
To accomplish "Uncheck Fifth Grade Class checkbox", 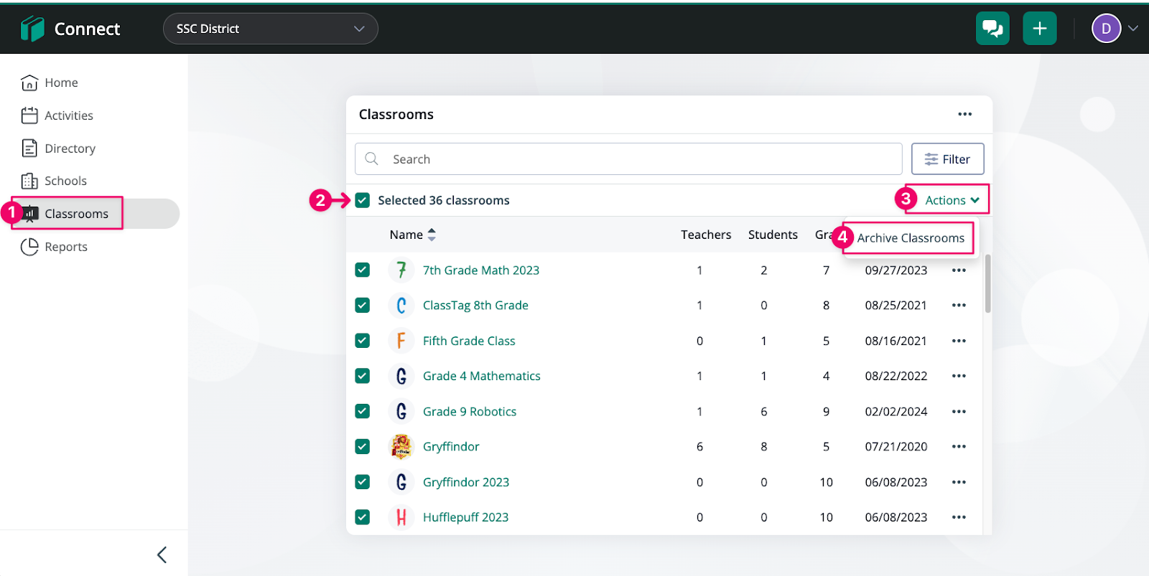I will tap(363, 341).
